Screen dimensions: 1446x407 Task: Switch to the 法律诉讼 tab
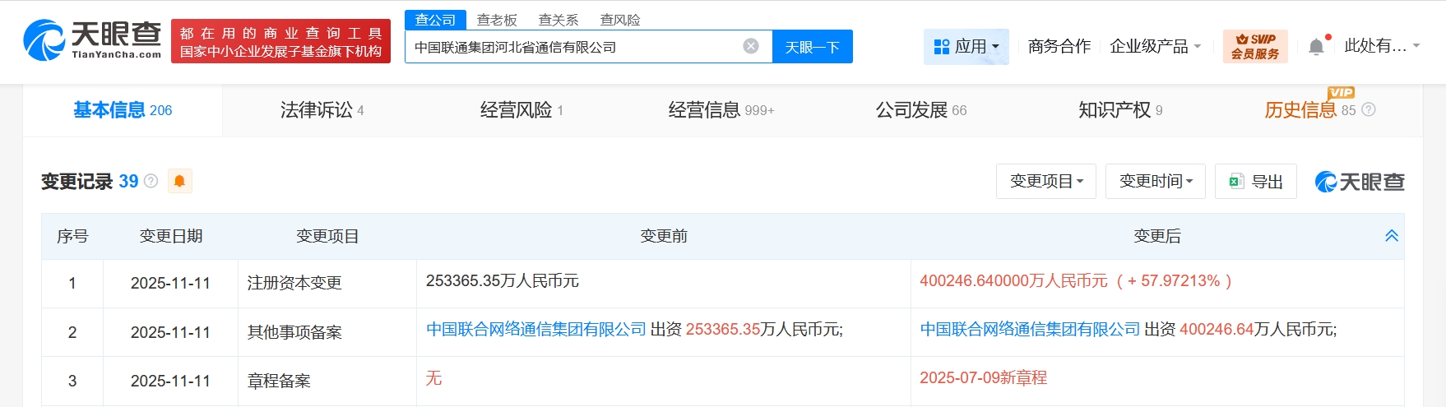pos(322,110)
